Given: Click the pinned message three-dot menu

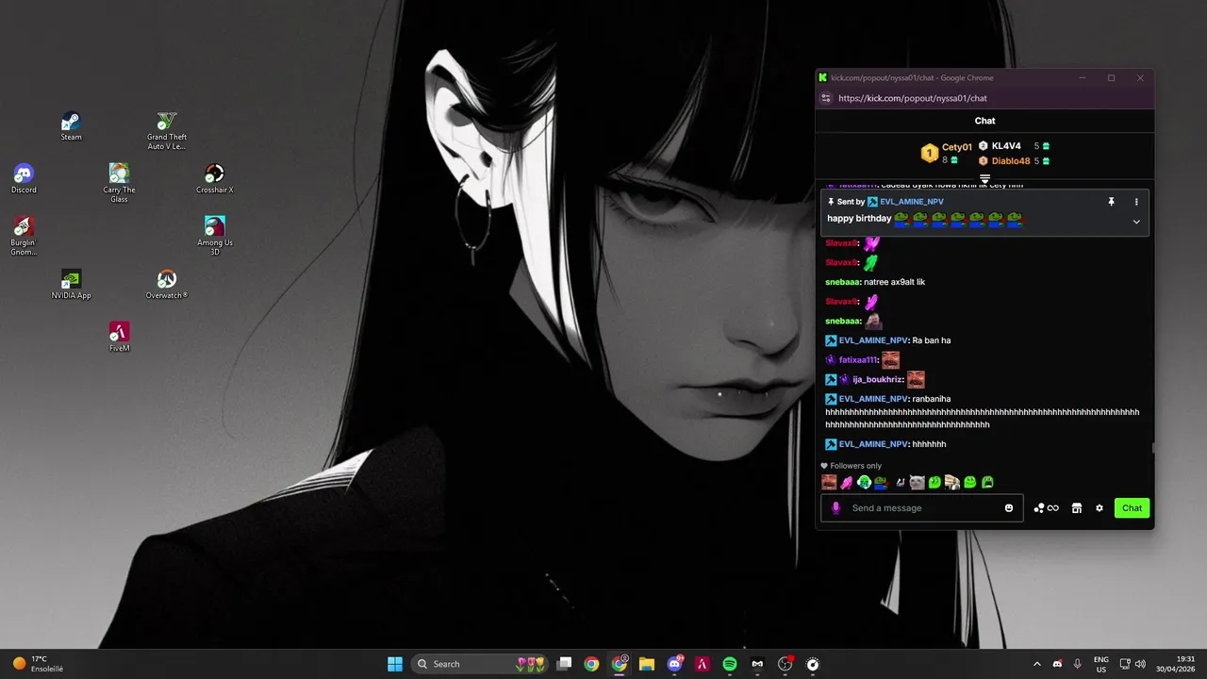Looking at the screenshot, I should pyautogui.click(x=1136, y=202).
